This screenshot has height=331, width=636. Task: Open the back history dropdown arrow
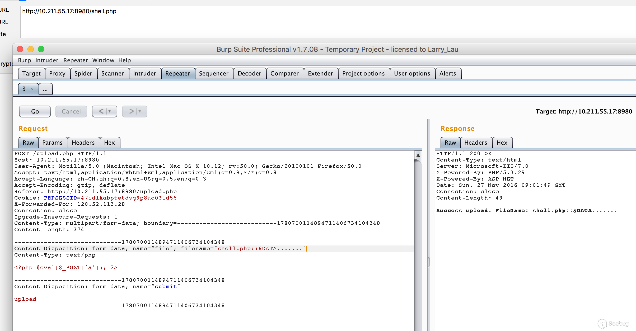tap(110, 111)
